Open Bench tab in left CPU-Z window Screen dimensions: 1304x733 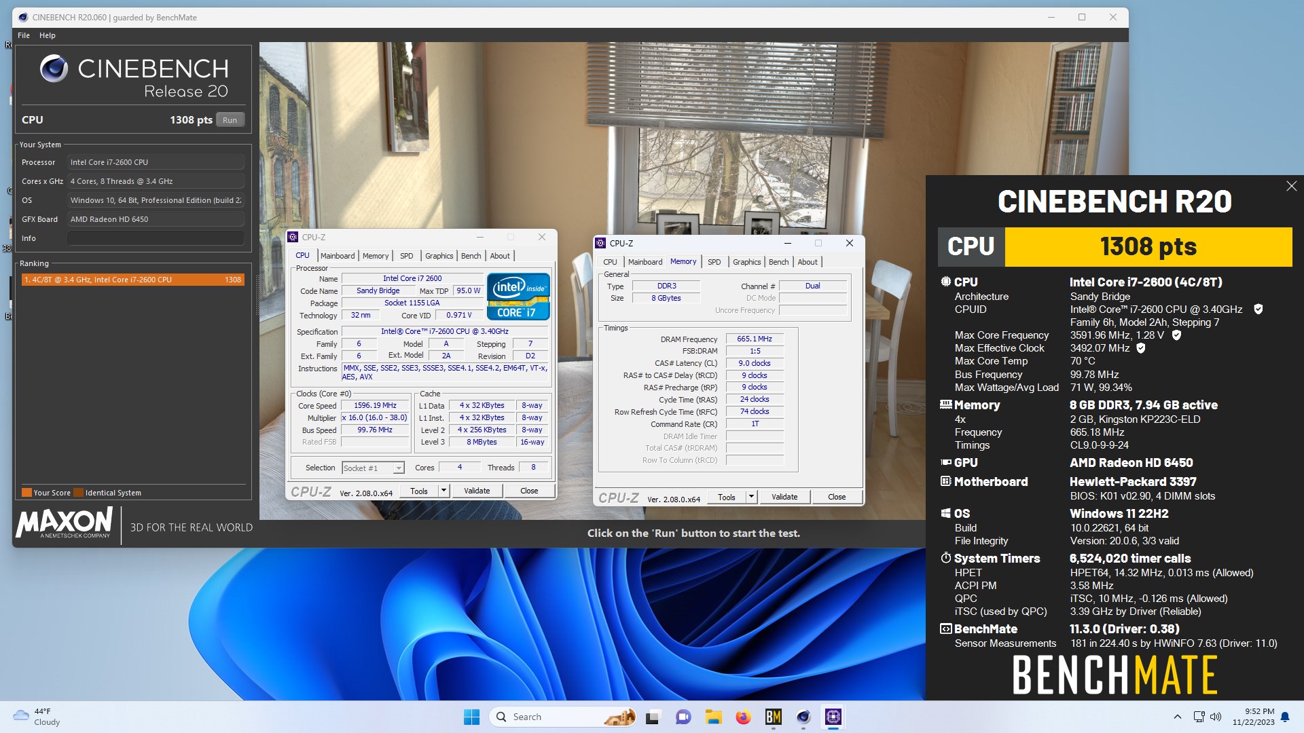471,256
